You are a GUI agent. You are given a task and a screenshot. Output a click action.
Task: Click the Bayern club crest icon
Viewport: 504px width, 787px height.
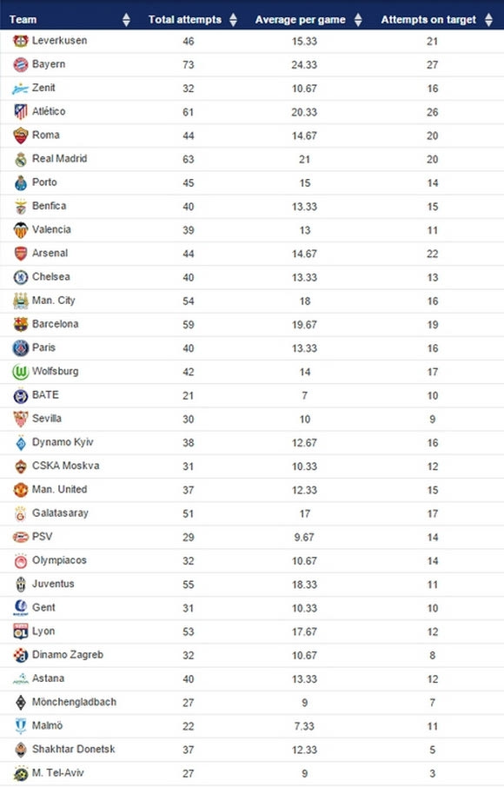[21, 65]
